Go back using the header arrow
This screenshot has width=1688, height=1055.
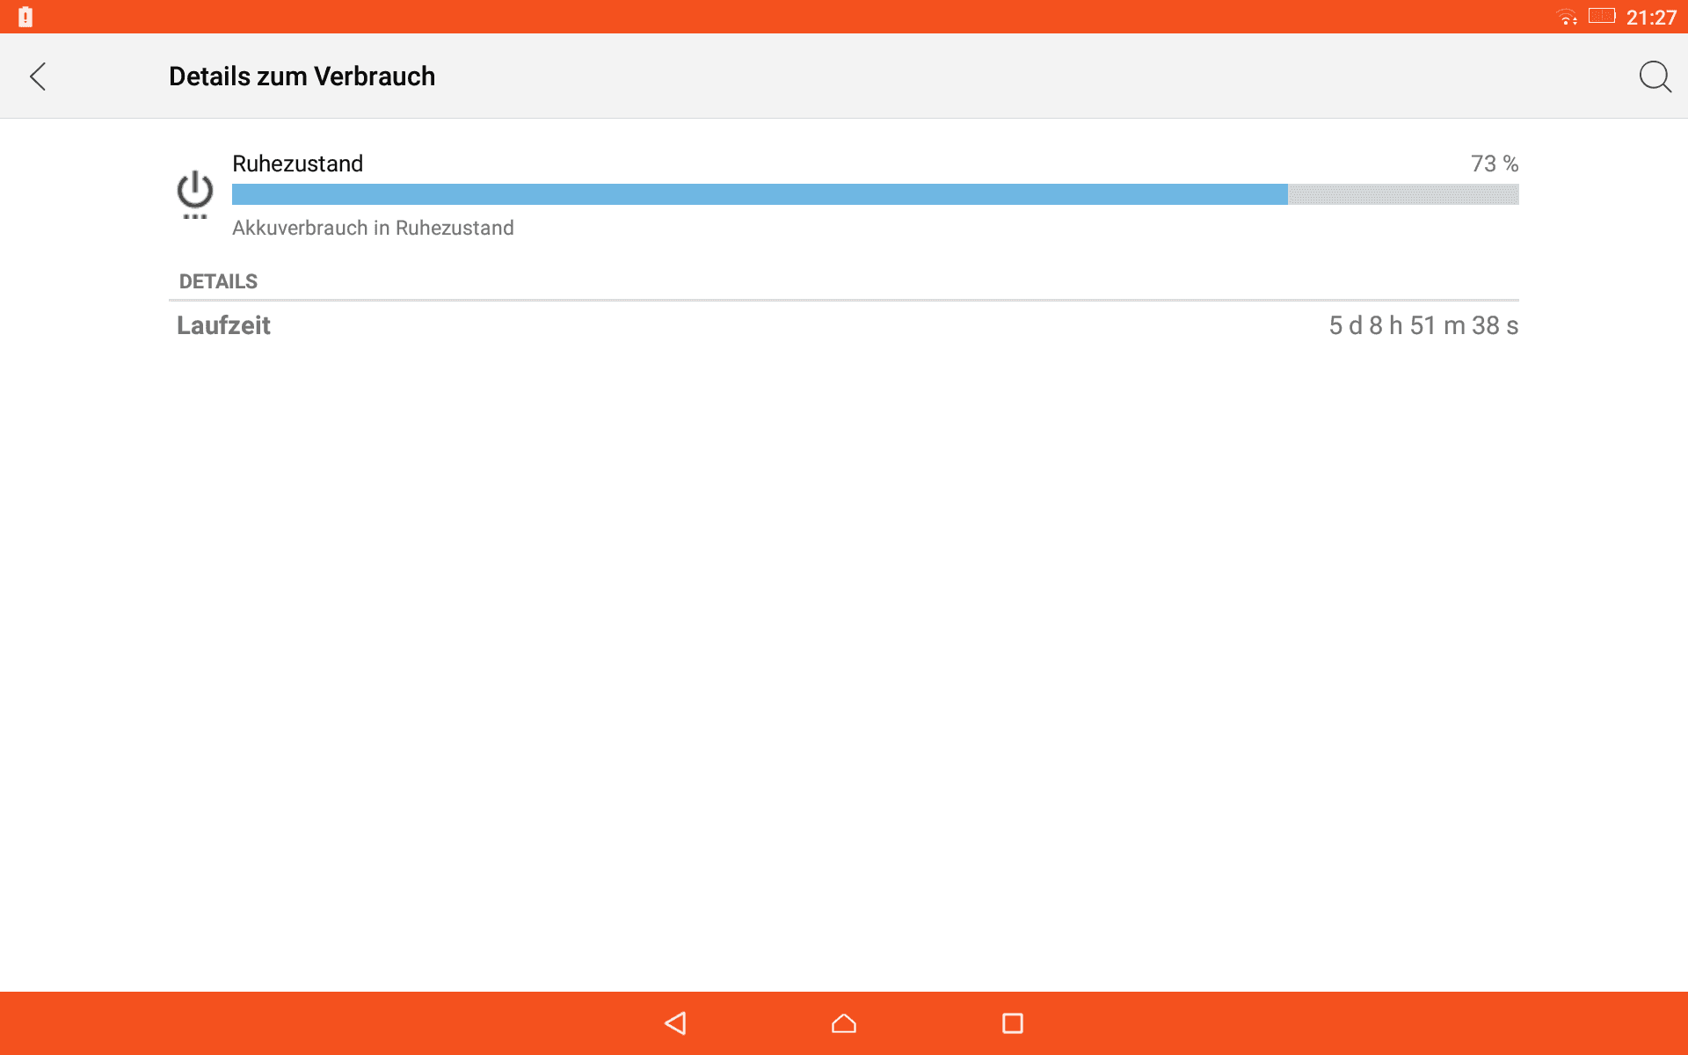tap(38, 76)
